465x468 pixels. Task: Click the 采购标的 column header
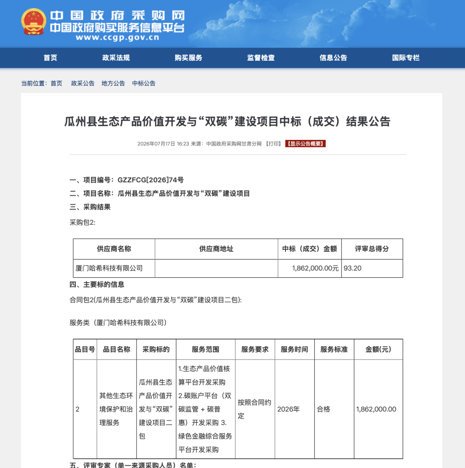156,350
